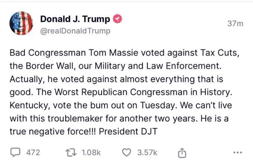This screenshot has height=165, width=253.
Task: Click the 1.08k repost count
Action: click(x=91, y=152)
